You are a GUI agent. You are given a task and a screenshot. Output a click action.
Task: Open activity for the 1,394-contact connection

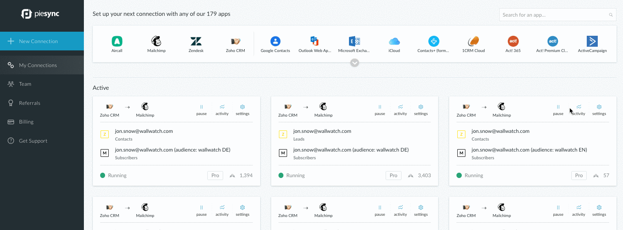pyautogui.click(x=222, y=110)
